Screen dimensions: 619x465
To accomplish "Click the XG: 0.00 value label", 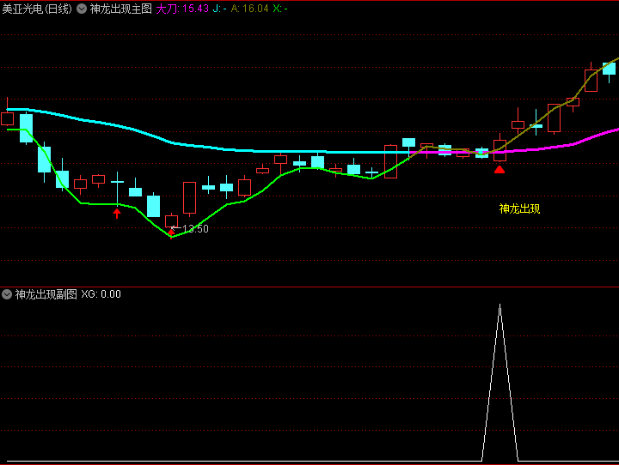I will click(x=101, y=294).
